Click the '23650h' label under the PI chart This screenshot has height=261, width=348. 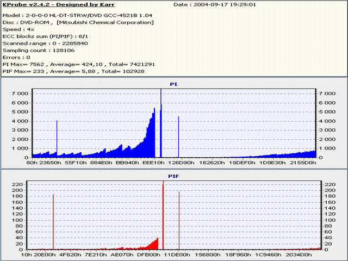(50, 163)
